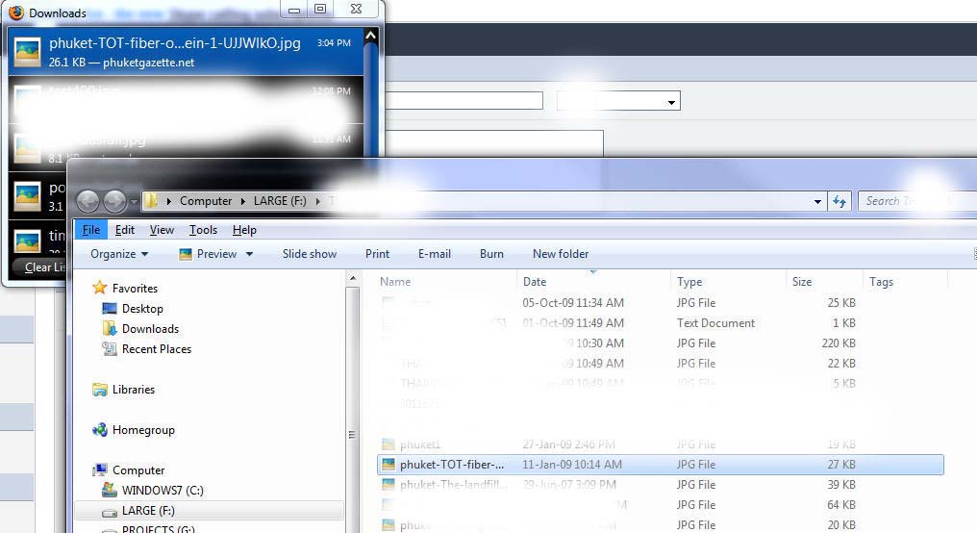The width and height of the screenshot is (977, 533).
Task: Click the navigation pane scroll up arrow
Action: point(353,278)
